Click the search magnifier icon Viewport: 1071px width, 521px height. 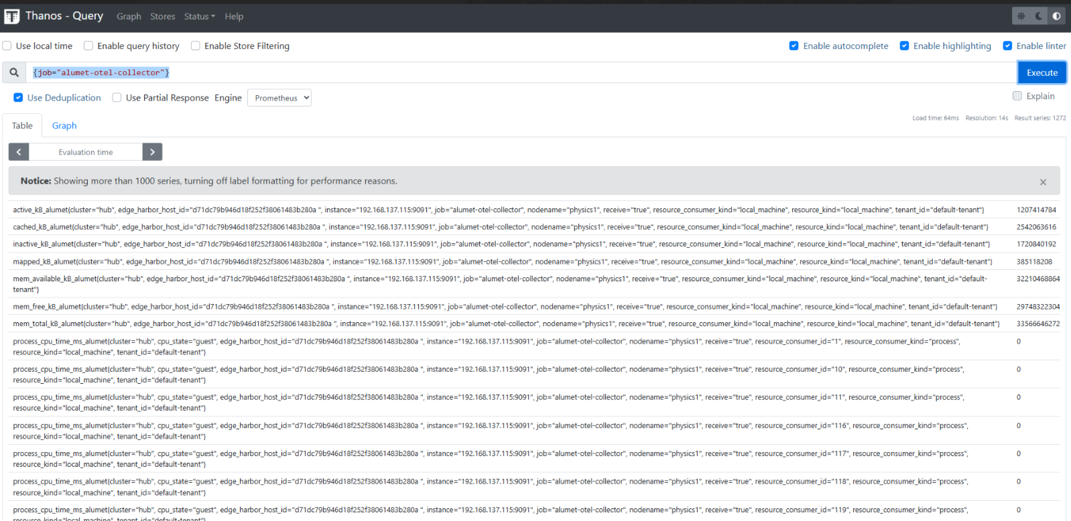click(14, 72)
